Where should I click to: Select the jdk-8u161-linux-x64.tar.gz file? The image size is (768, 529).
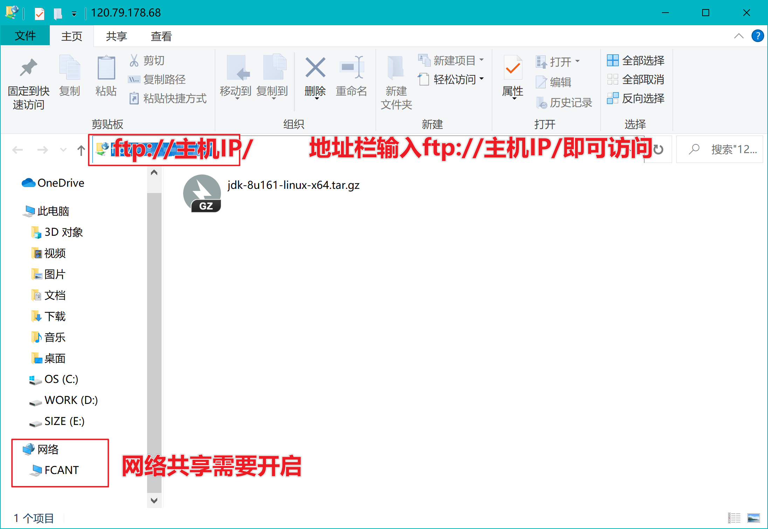[293, 185]
